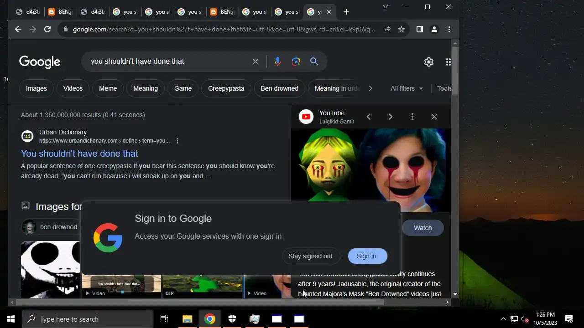This screenshot has height=328, width=584.
Task: Click the Chrome address bar URL
Action: 224,29
